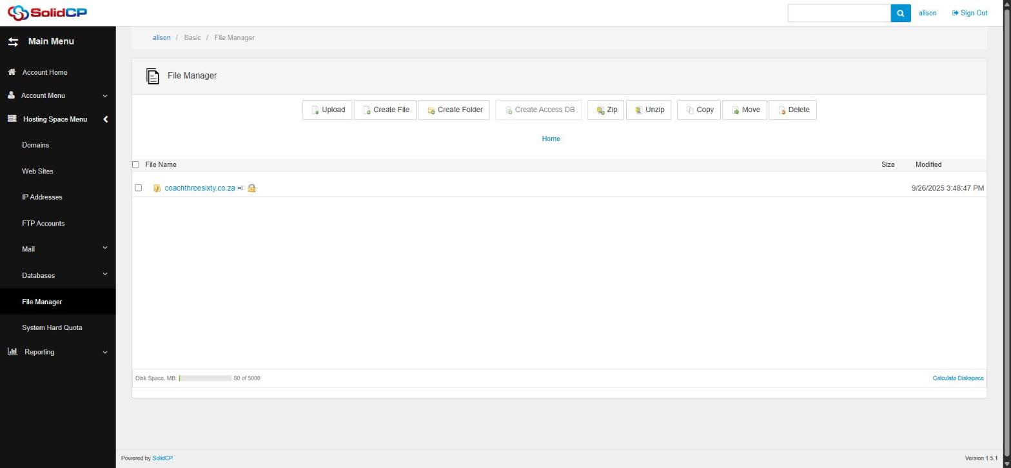Click the Zip button
This screenshot has height=468, width=1011.
[605, 110]
